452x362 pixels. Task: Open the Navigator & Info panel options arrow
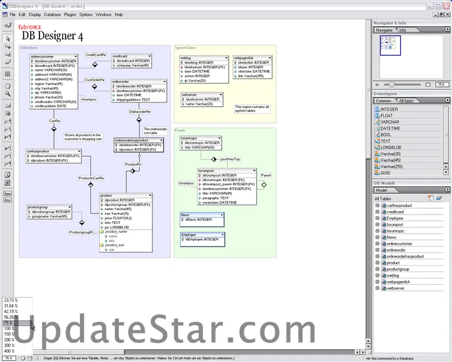click(447, 30)
